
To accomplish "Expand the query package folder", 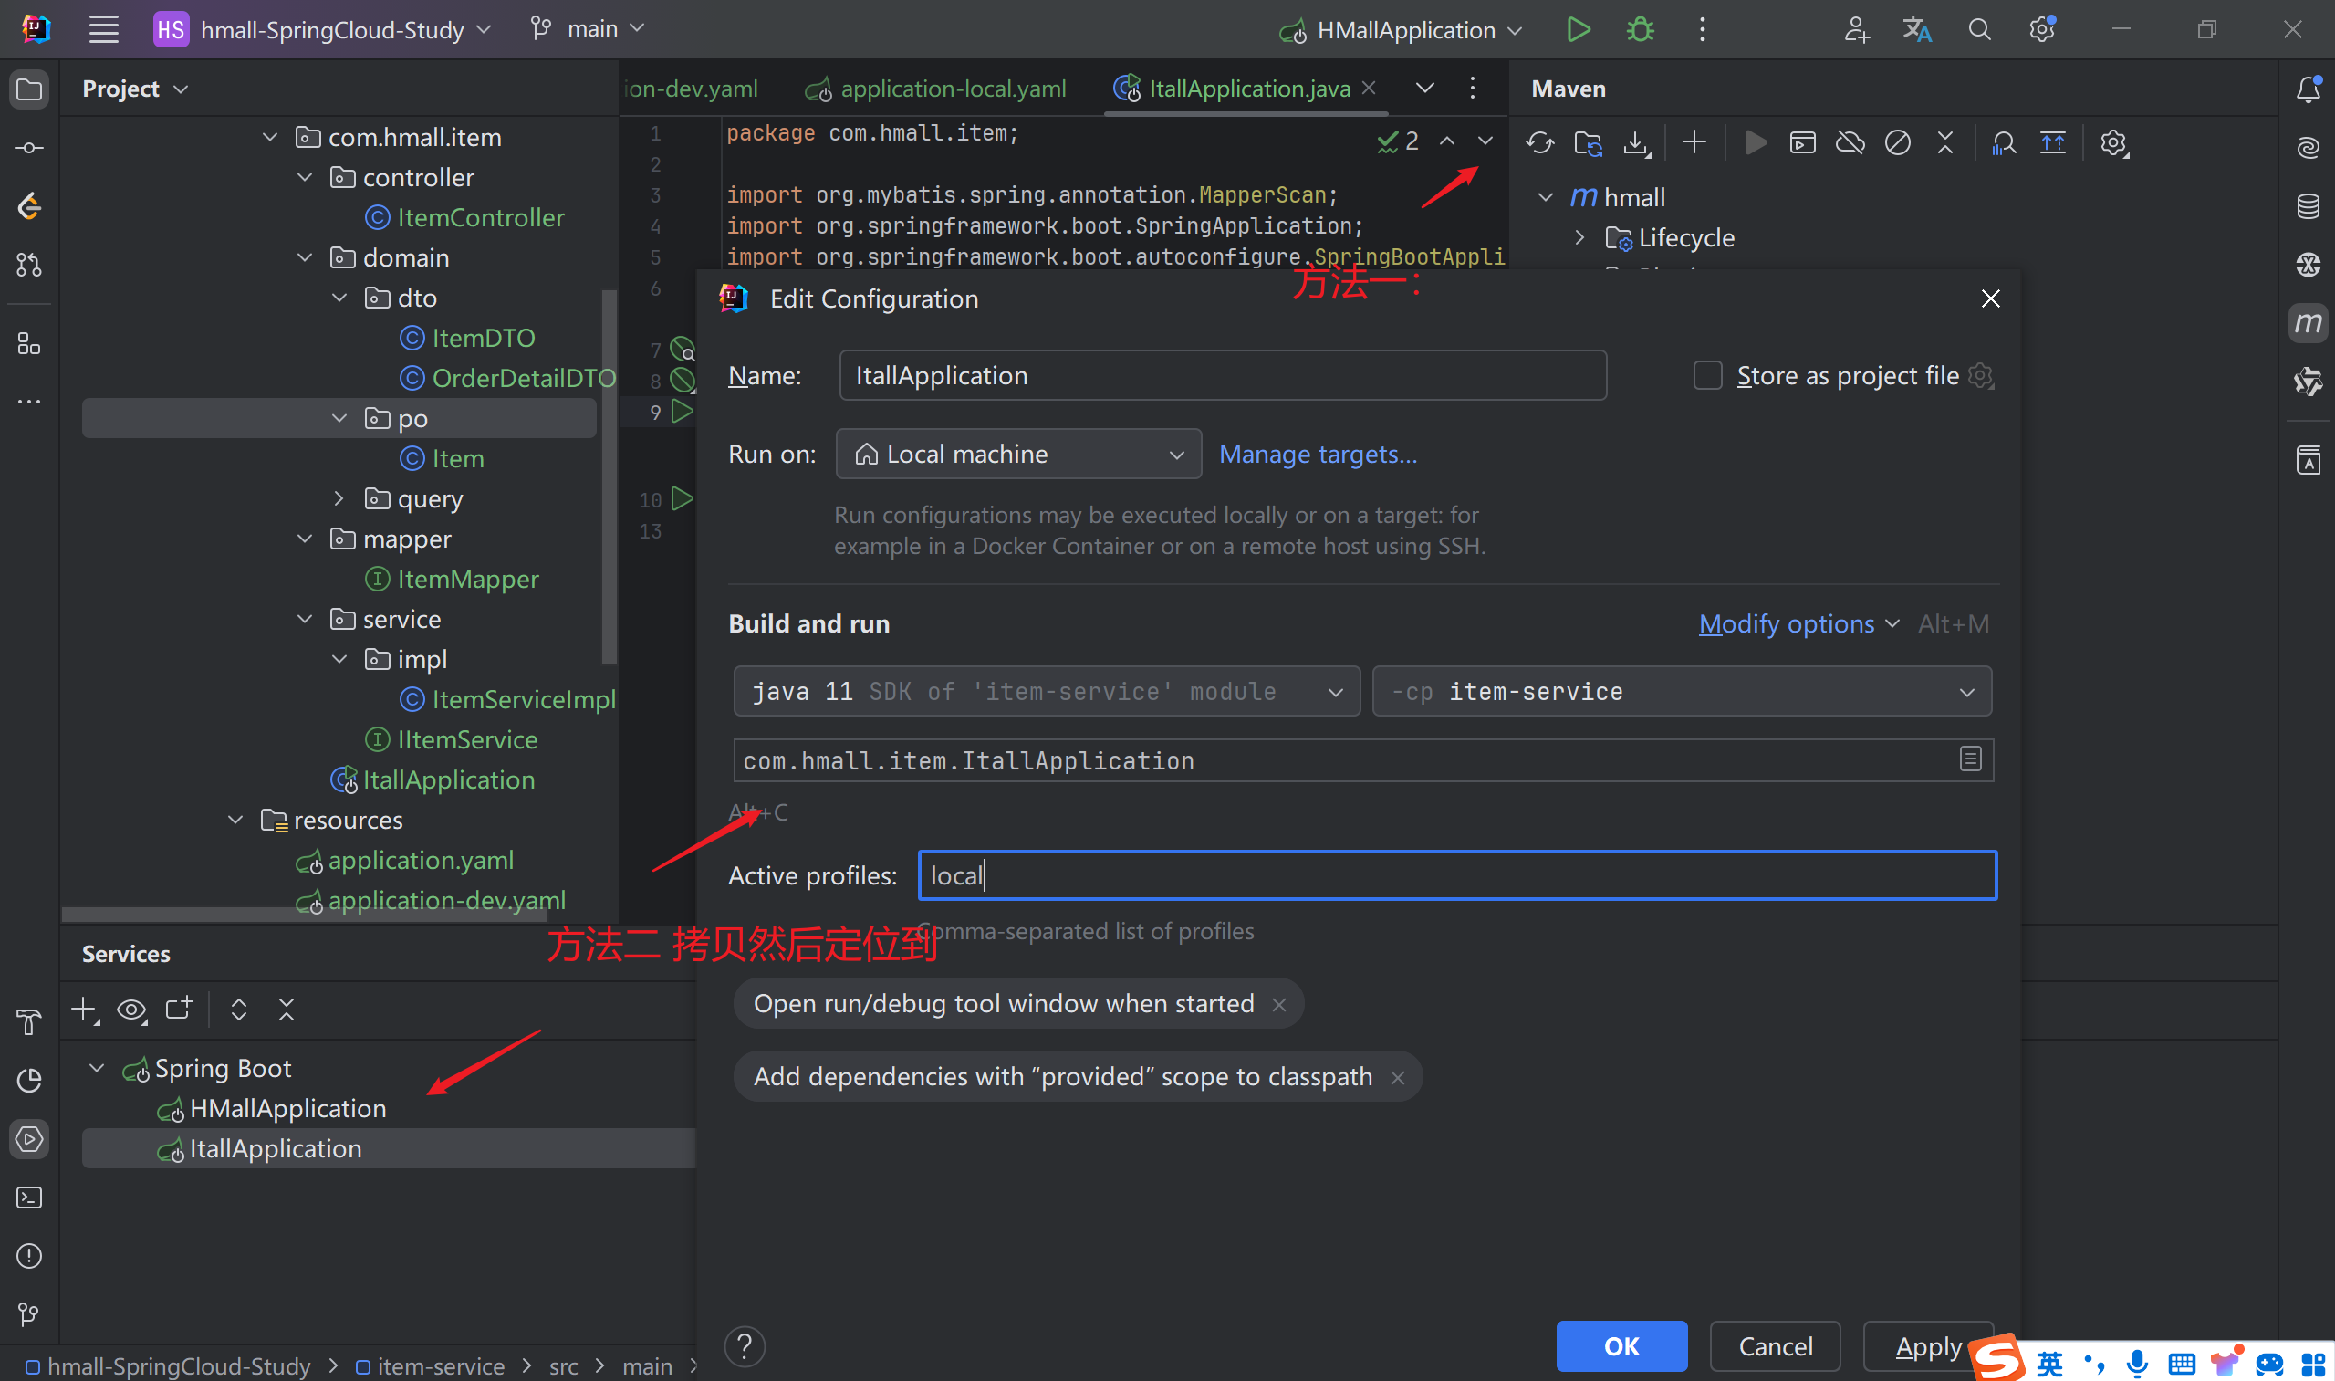I will point(339,498).
